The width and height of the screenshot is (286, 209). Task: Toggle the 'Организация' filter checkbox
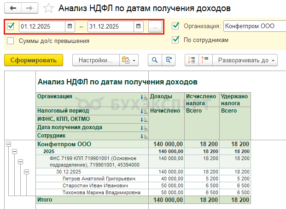pos(175,26)
